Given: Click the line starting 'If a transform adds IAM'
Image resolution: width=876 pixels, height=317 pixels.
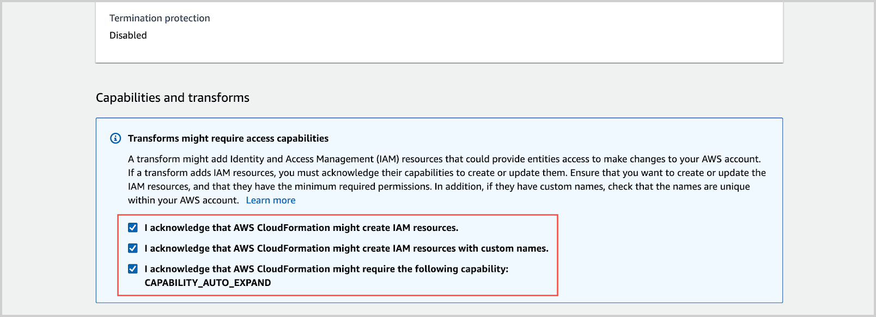Looking at the screenshot, I should [447, 173].
